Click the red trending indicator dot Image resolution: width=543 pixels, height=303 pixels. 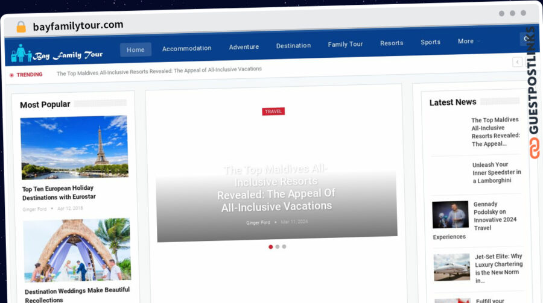coord(11,75)
